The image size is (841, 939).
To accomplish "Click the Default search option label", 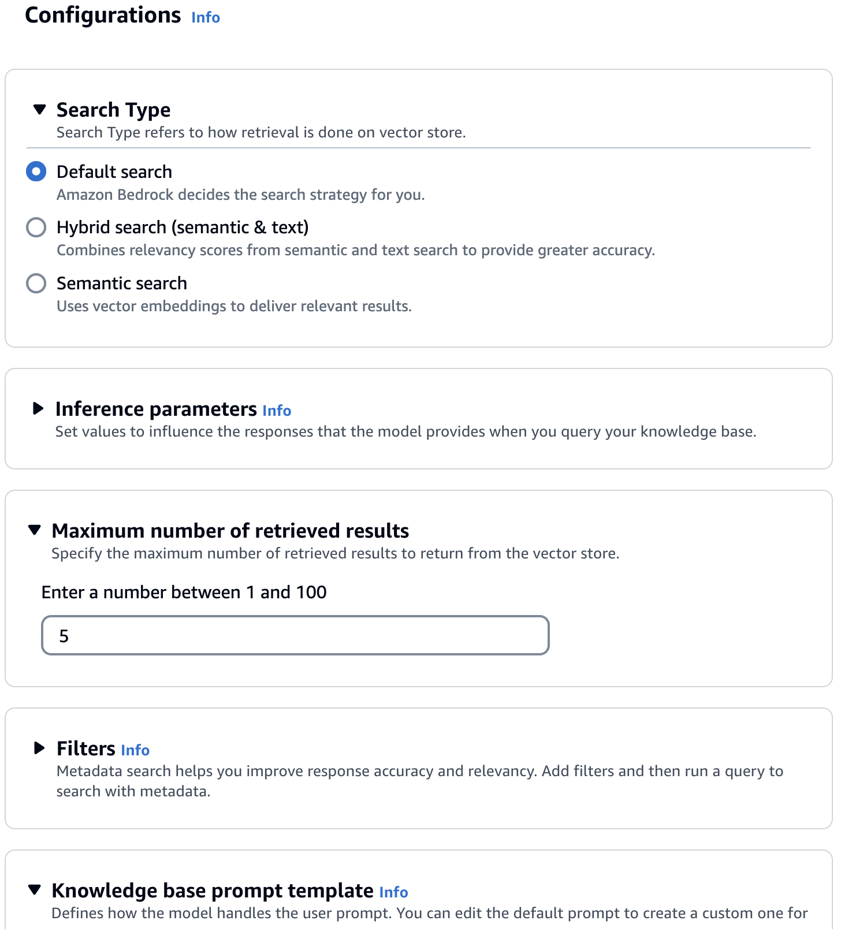I will [x=114, y=172].
